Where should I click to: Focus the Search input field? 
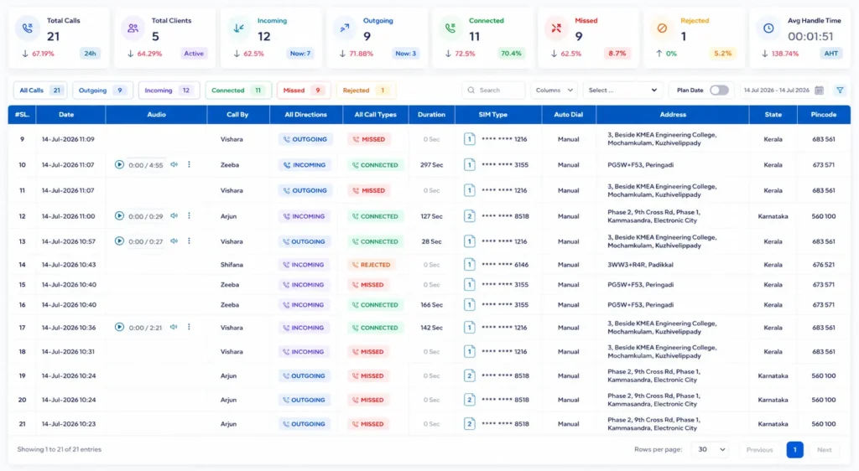coord(493,91)
